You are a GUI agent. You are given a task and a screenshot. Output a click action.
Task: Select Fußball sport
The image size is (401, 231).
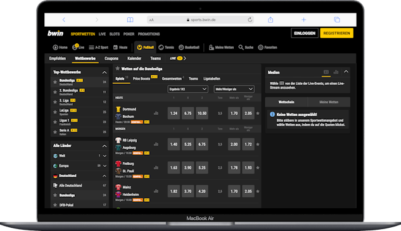coord(145,48)
